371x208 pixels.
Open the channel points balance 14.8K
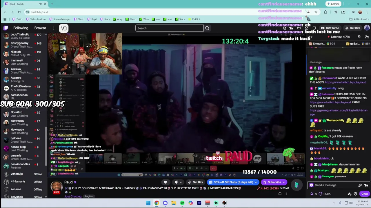click(325, 194)
